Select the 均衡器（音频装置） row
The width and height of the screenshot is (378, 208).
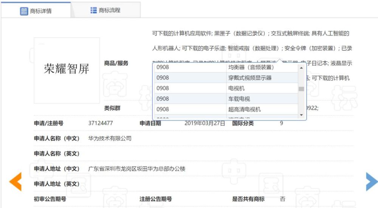226,67
